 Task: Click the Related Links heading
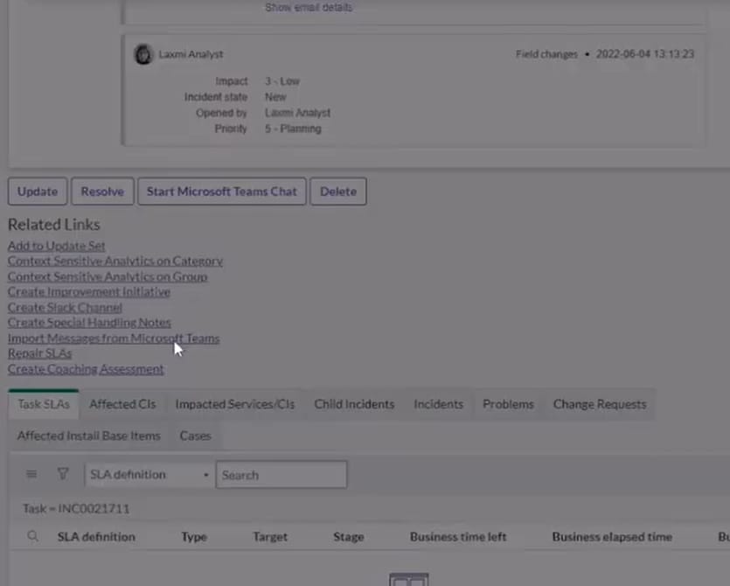54,225
